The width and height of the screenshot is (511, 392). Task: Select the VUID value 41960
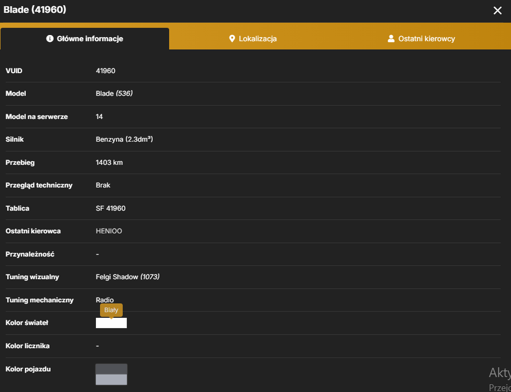click(106, 71)
